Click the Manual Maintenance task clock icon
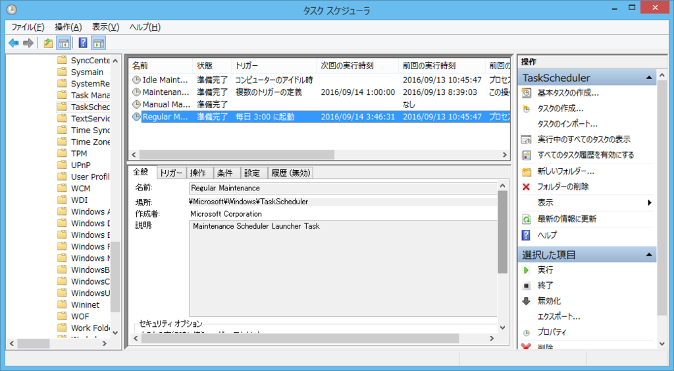Image resolution: width=674 pixels, height=371 pixels. [x=136, y=104]
